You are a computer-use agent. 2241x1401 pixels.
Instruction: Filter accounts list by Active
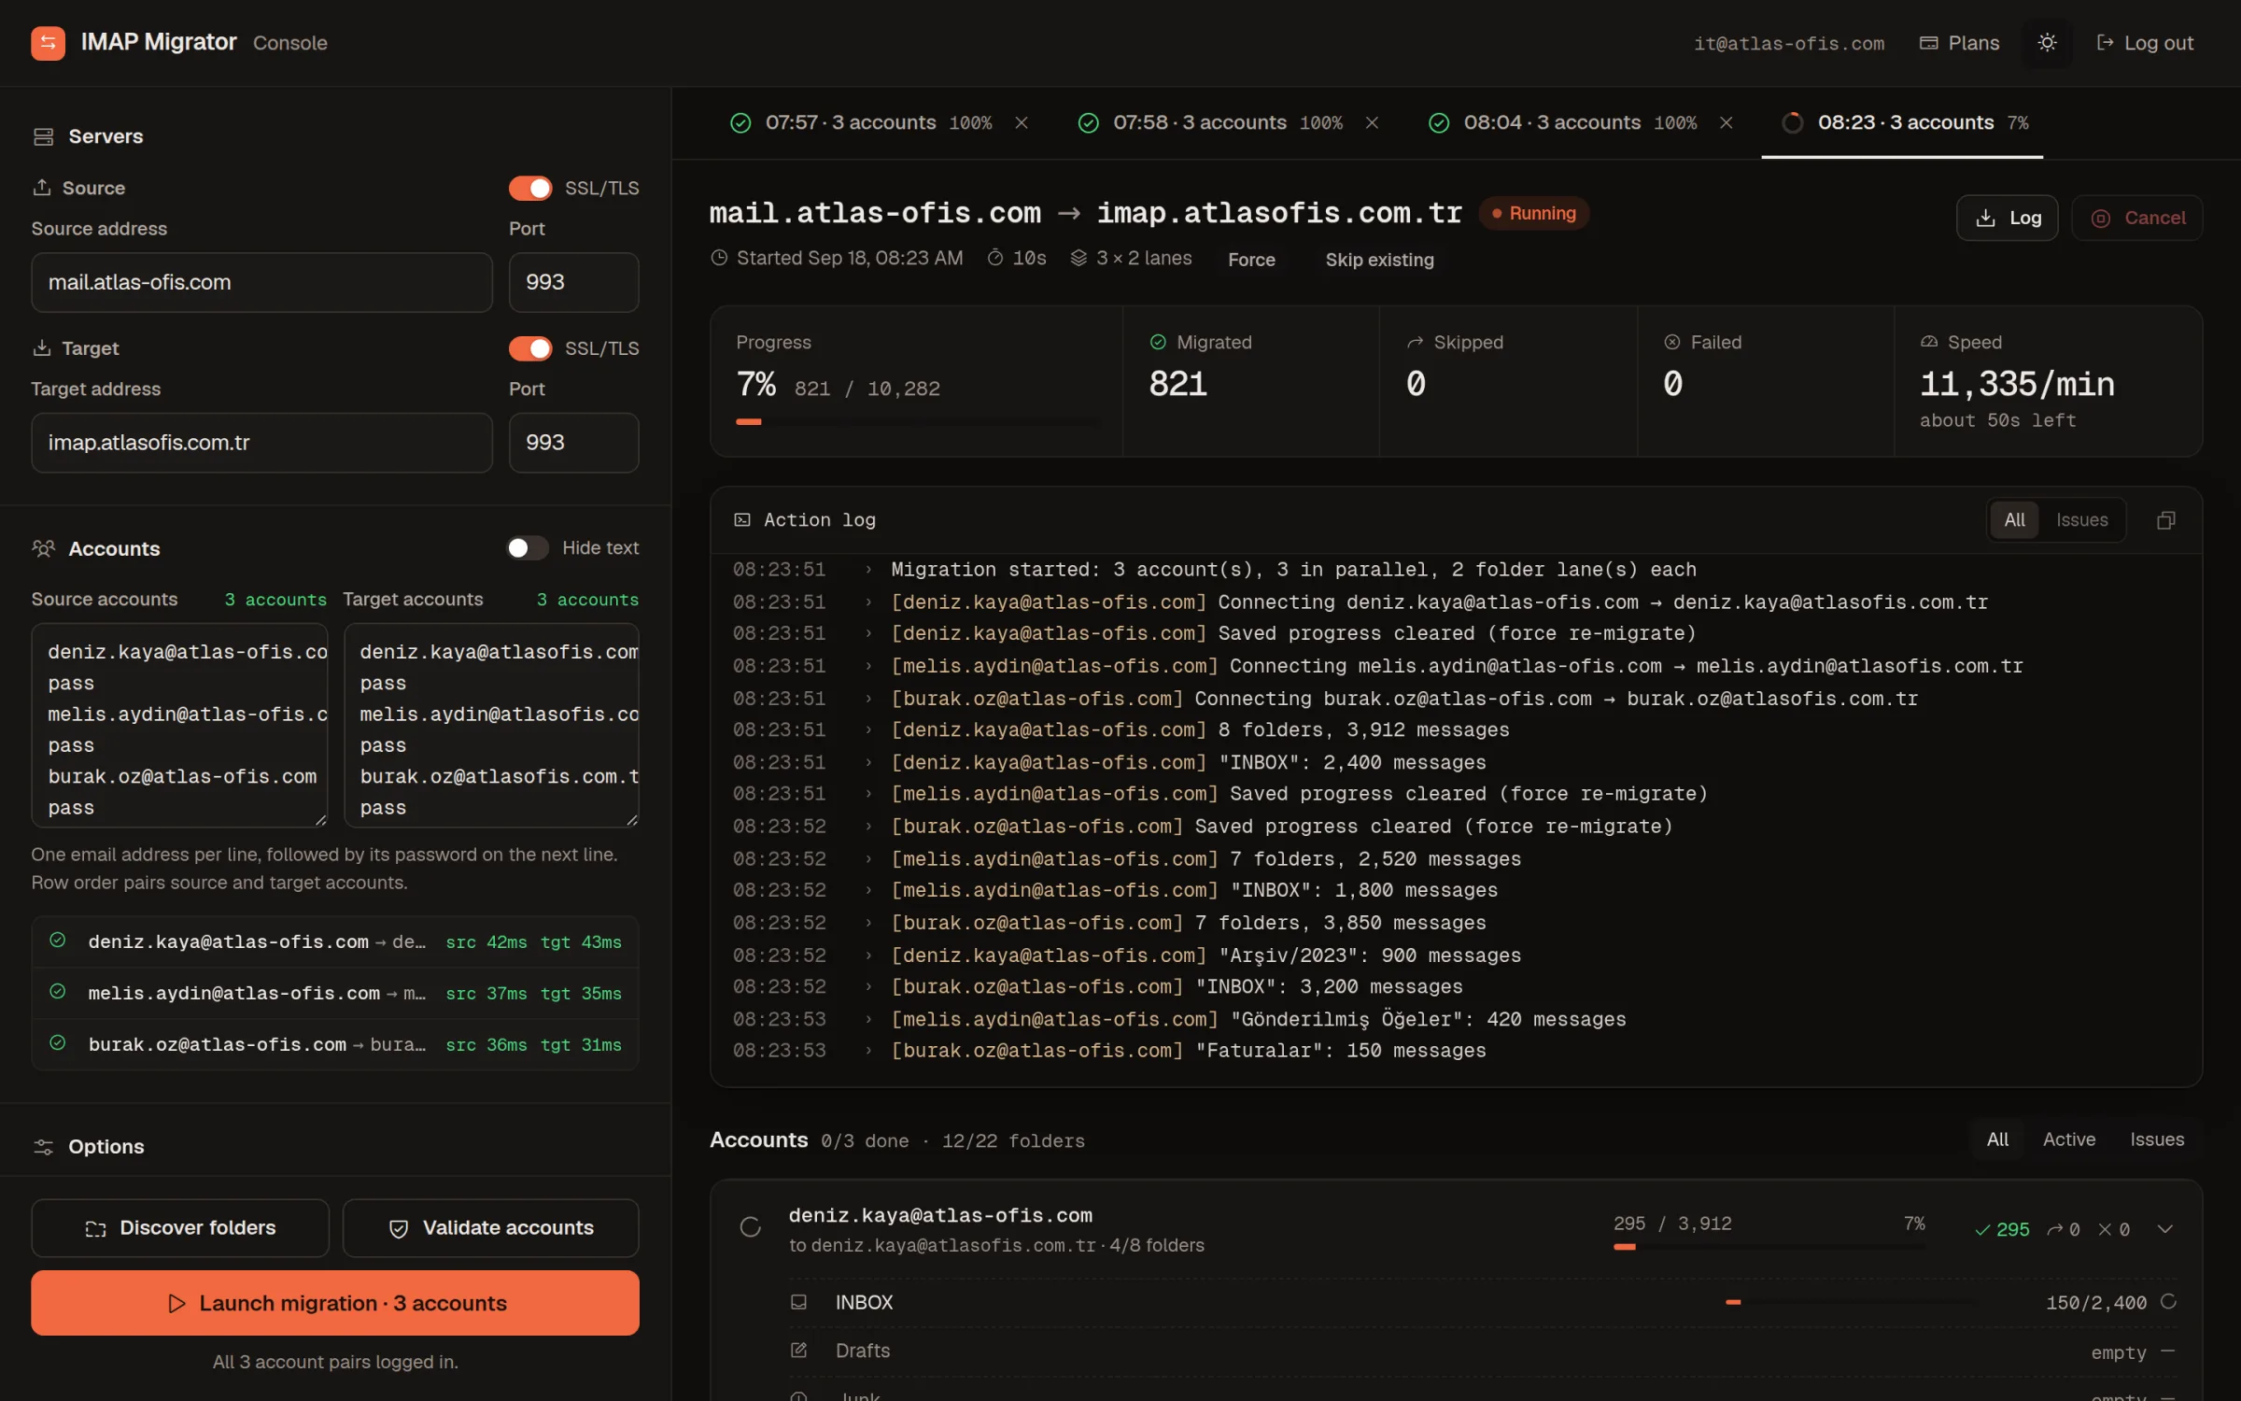click(x=2068, y=1139)
